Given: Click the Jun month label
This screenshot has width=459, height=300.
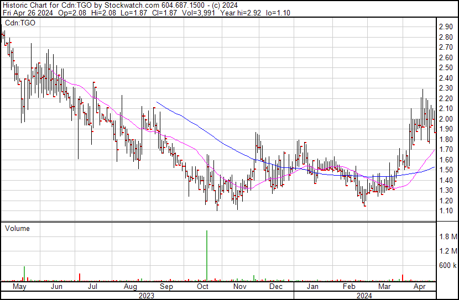Looking at the screenshot, I should click(56, 287).
